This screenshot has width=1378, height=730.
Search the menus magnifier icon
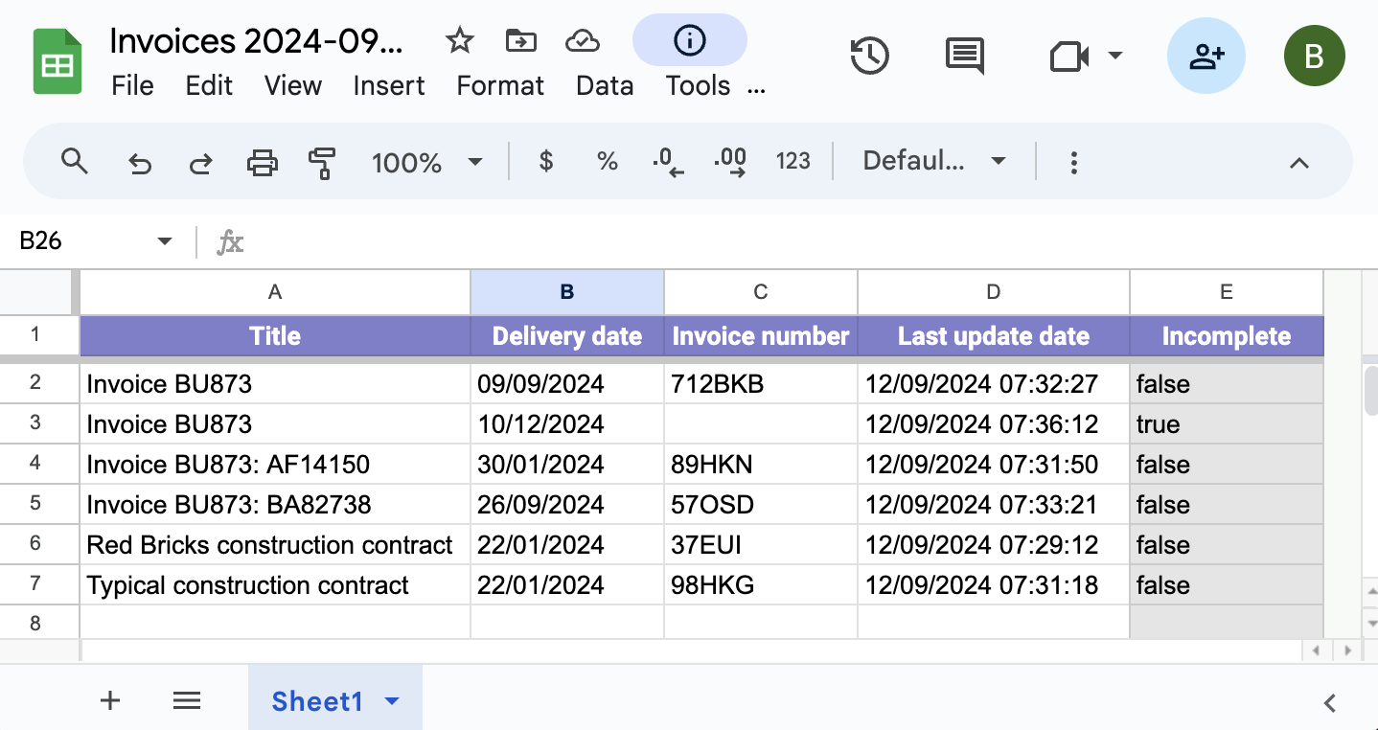[x=74, y=161]
